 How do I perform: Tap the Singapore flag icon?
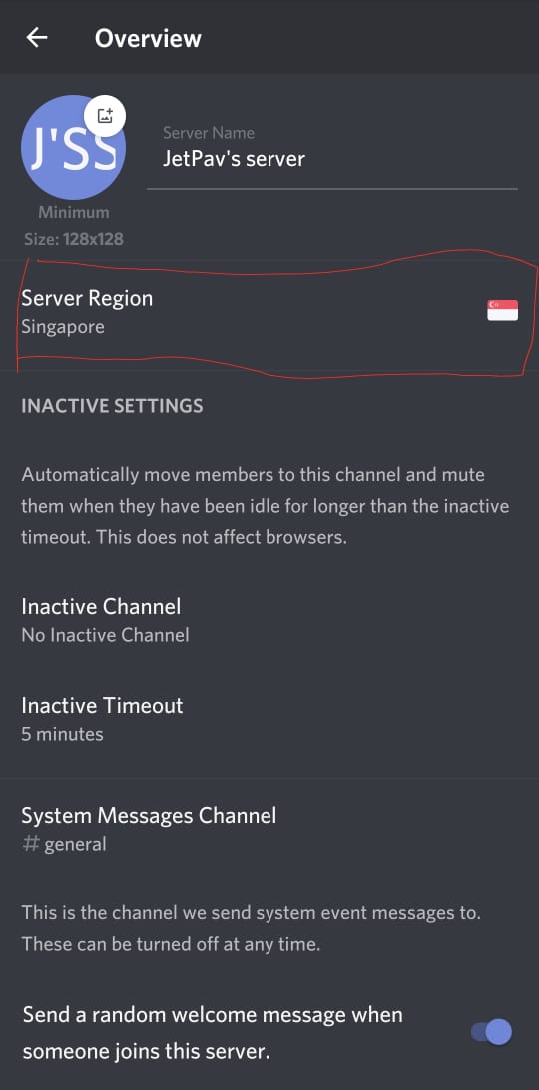(x=502, y=310)
